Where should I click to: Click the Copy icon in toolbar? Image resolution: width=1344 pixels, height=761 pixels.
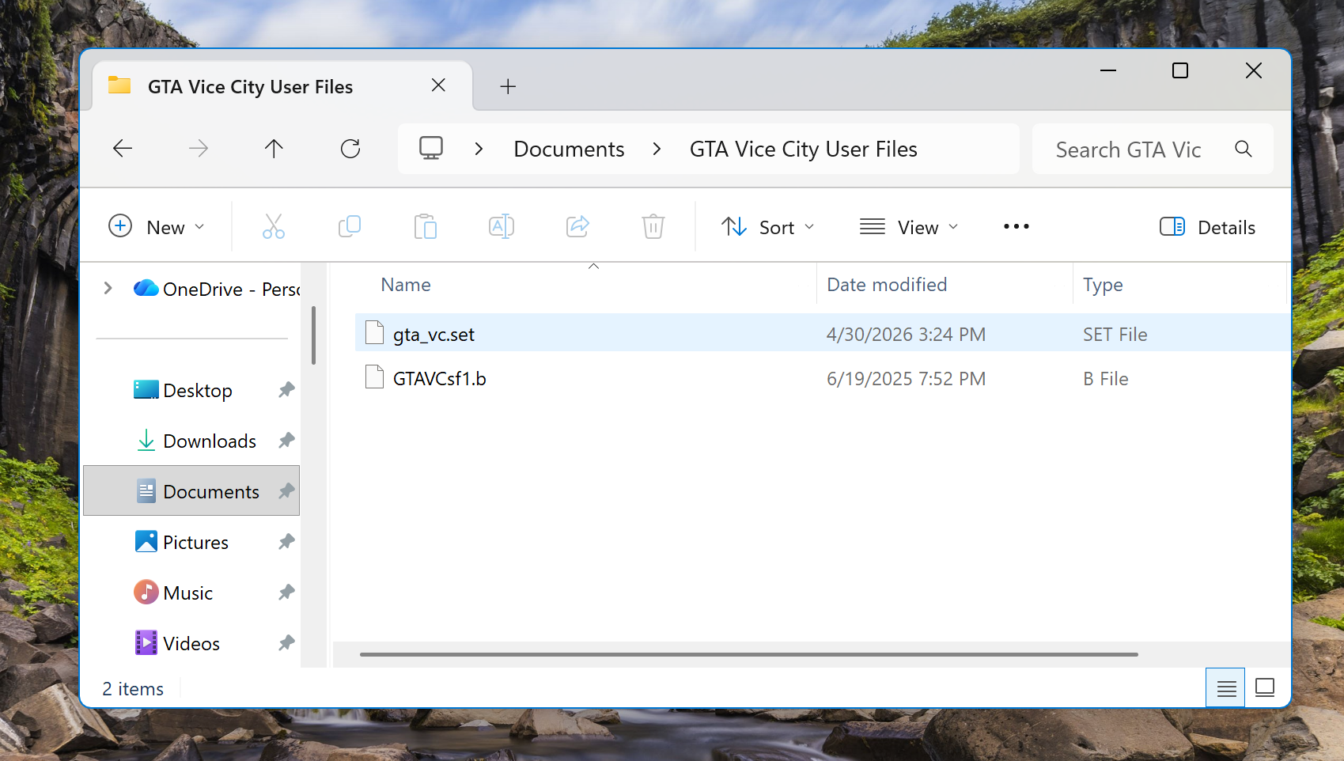(349, 227)
